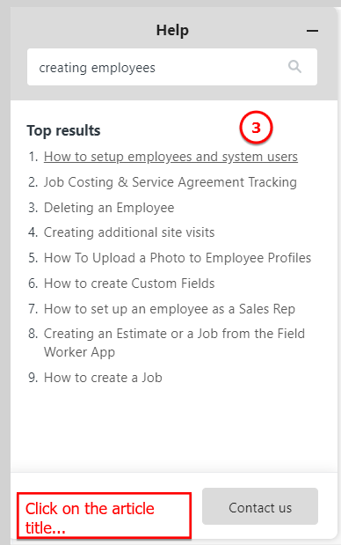Click the number 1 list marker
This screenshot has height=545, width=341.
point(33,157)
